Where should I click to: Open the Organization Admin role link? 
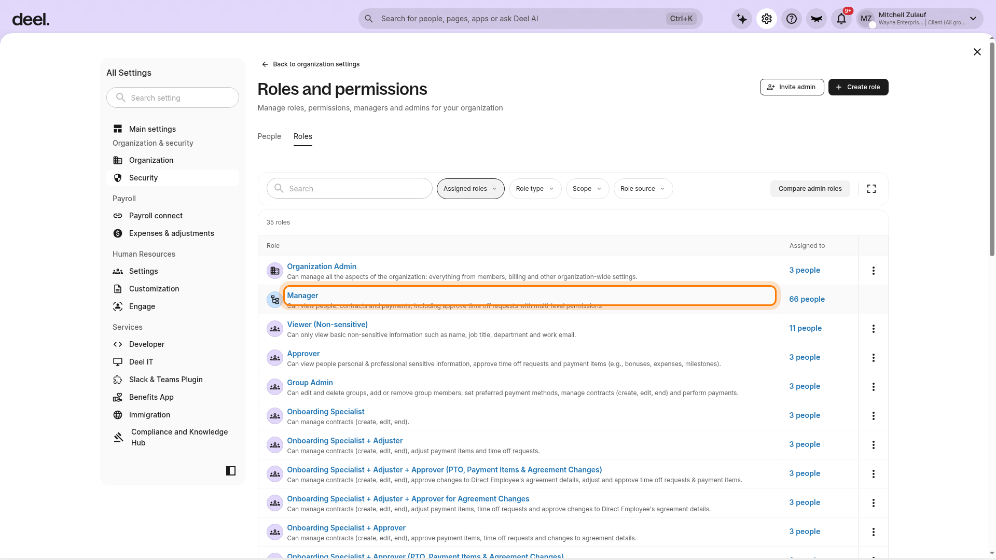click(x=322, y=267)
